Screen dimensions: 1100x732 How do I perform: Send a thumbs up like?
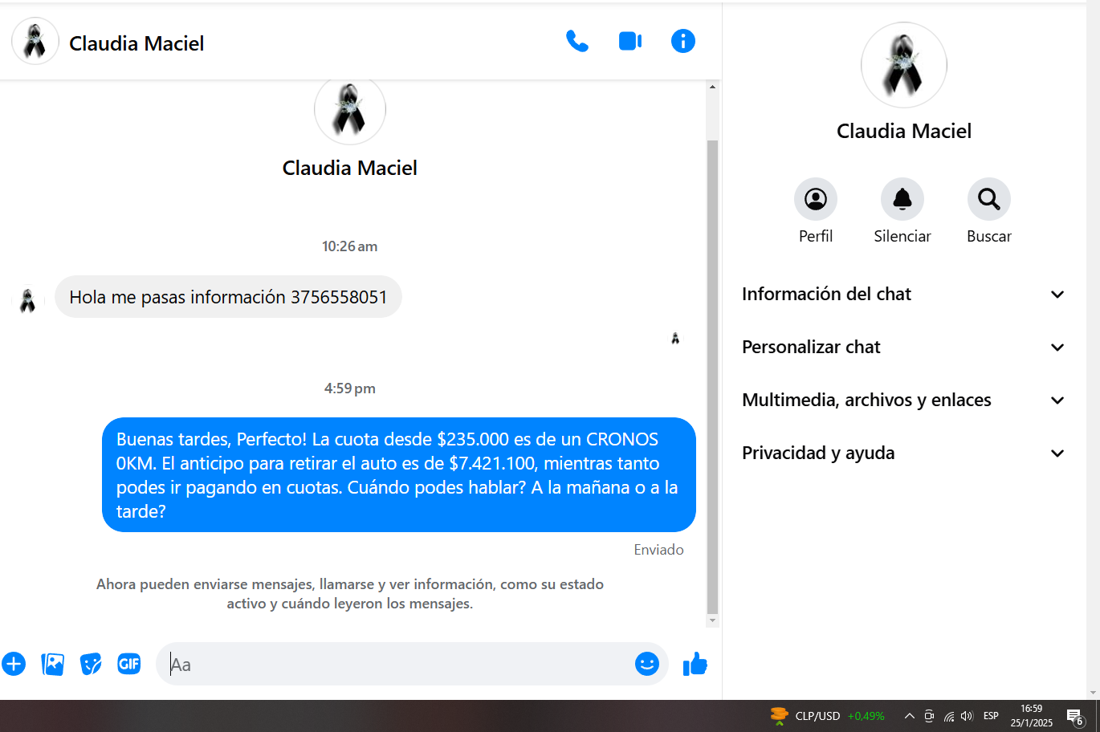click(695, 664)
